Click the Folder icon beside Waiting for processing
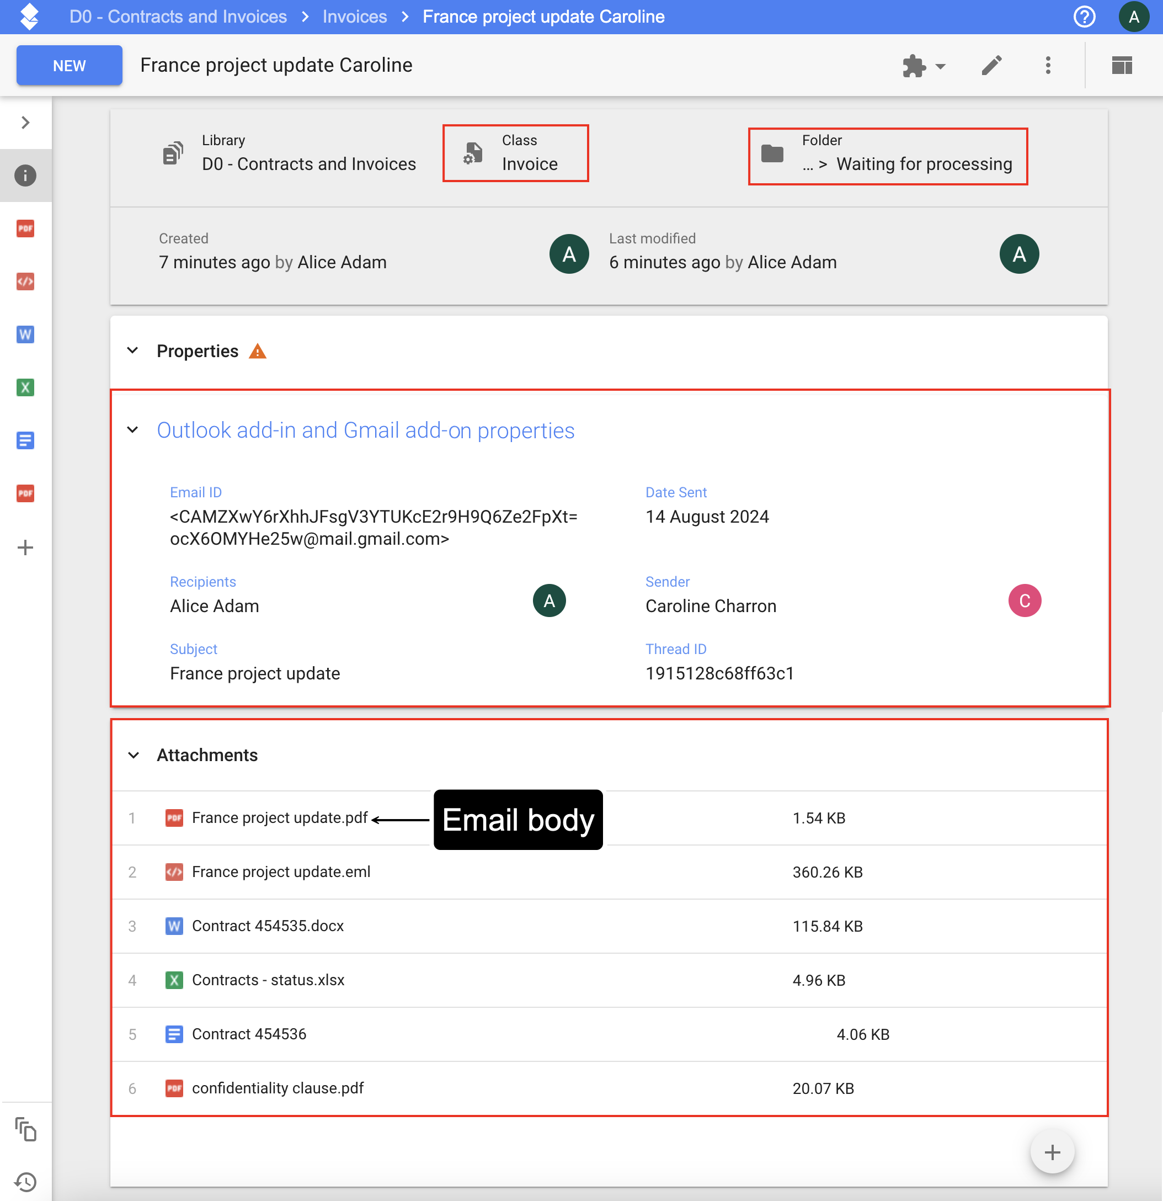 pos(772,153)
